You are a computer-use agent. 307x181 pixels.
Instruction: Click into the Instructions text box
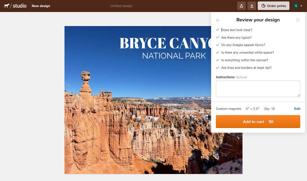point(258,89)
